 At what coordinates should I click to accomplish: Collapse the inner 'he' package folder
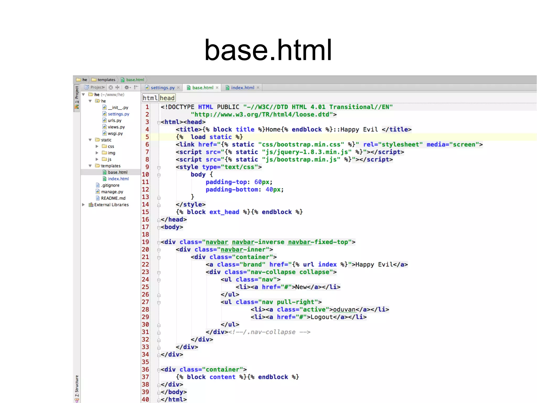90,101
